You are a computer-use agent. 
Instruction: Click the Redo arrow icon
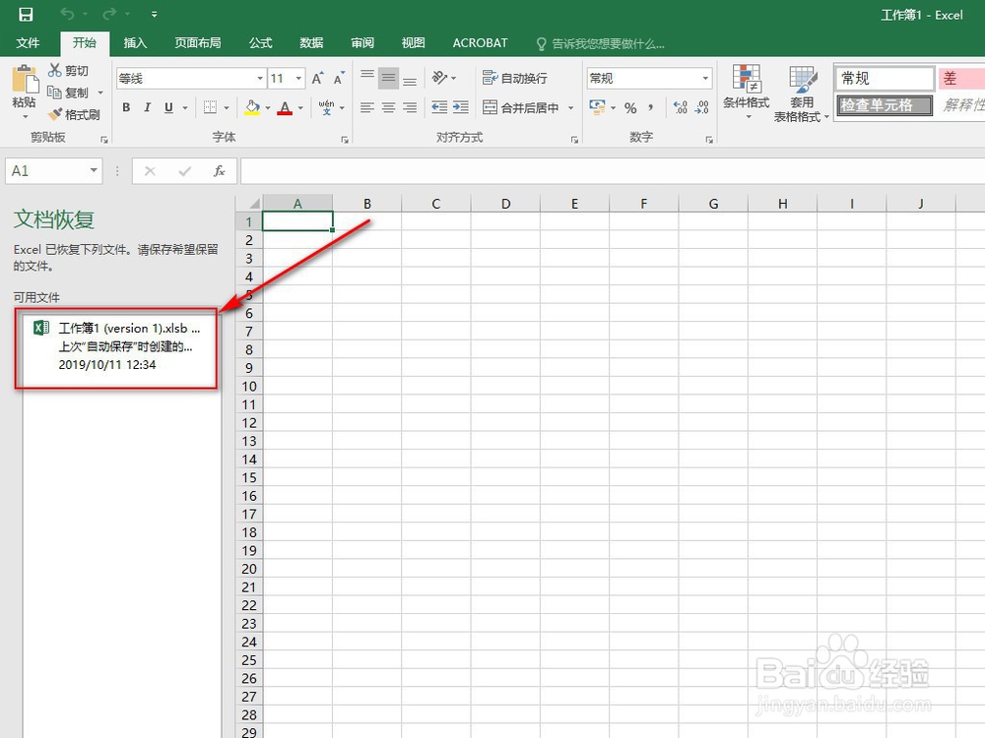[109, 14]
